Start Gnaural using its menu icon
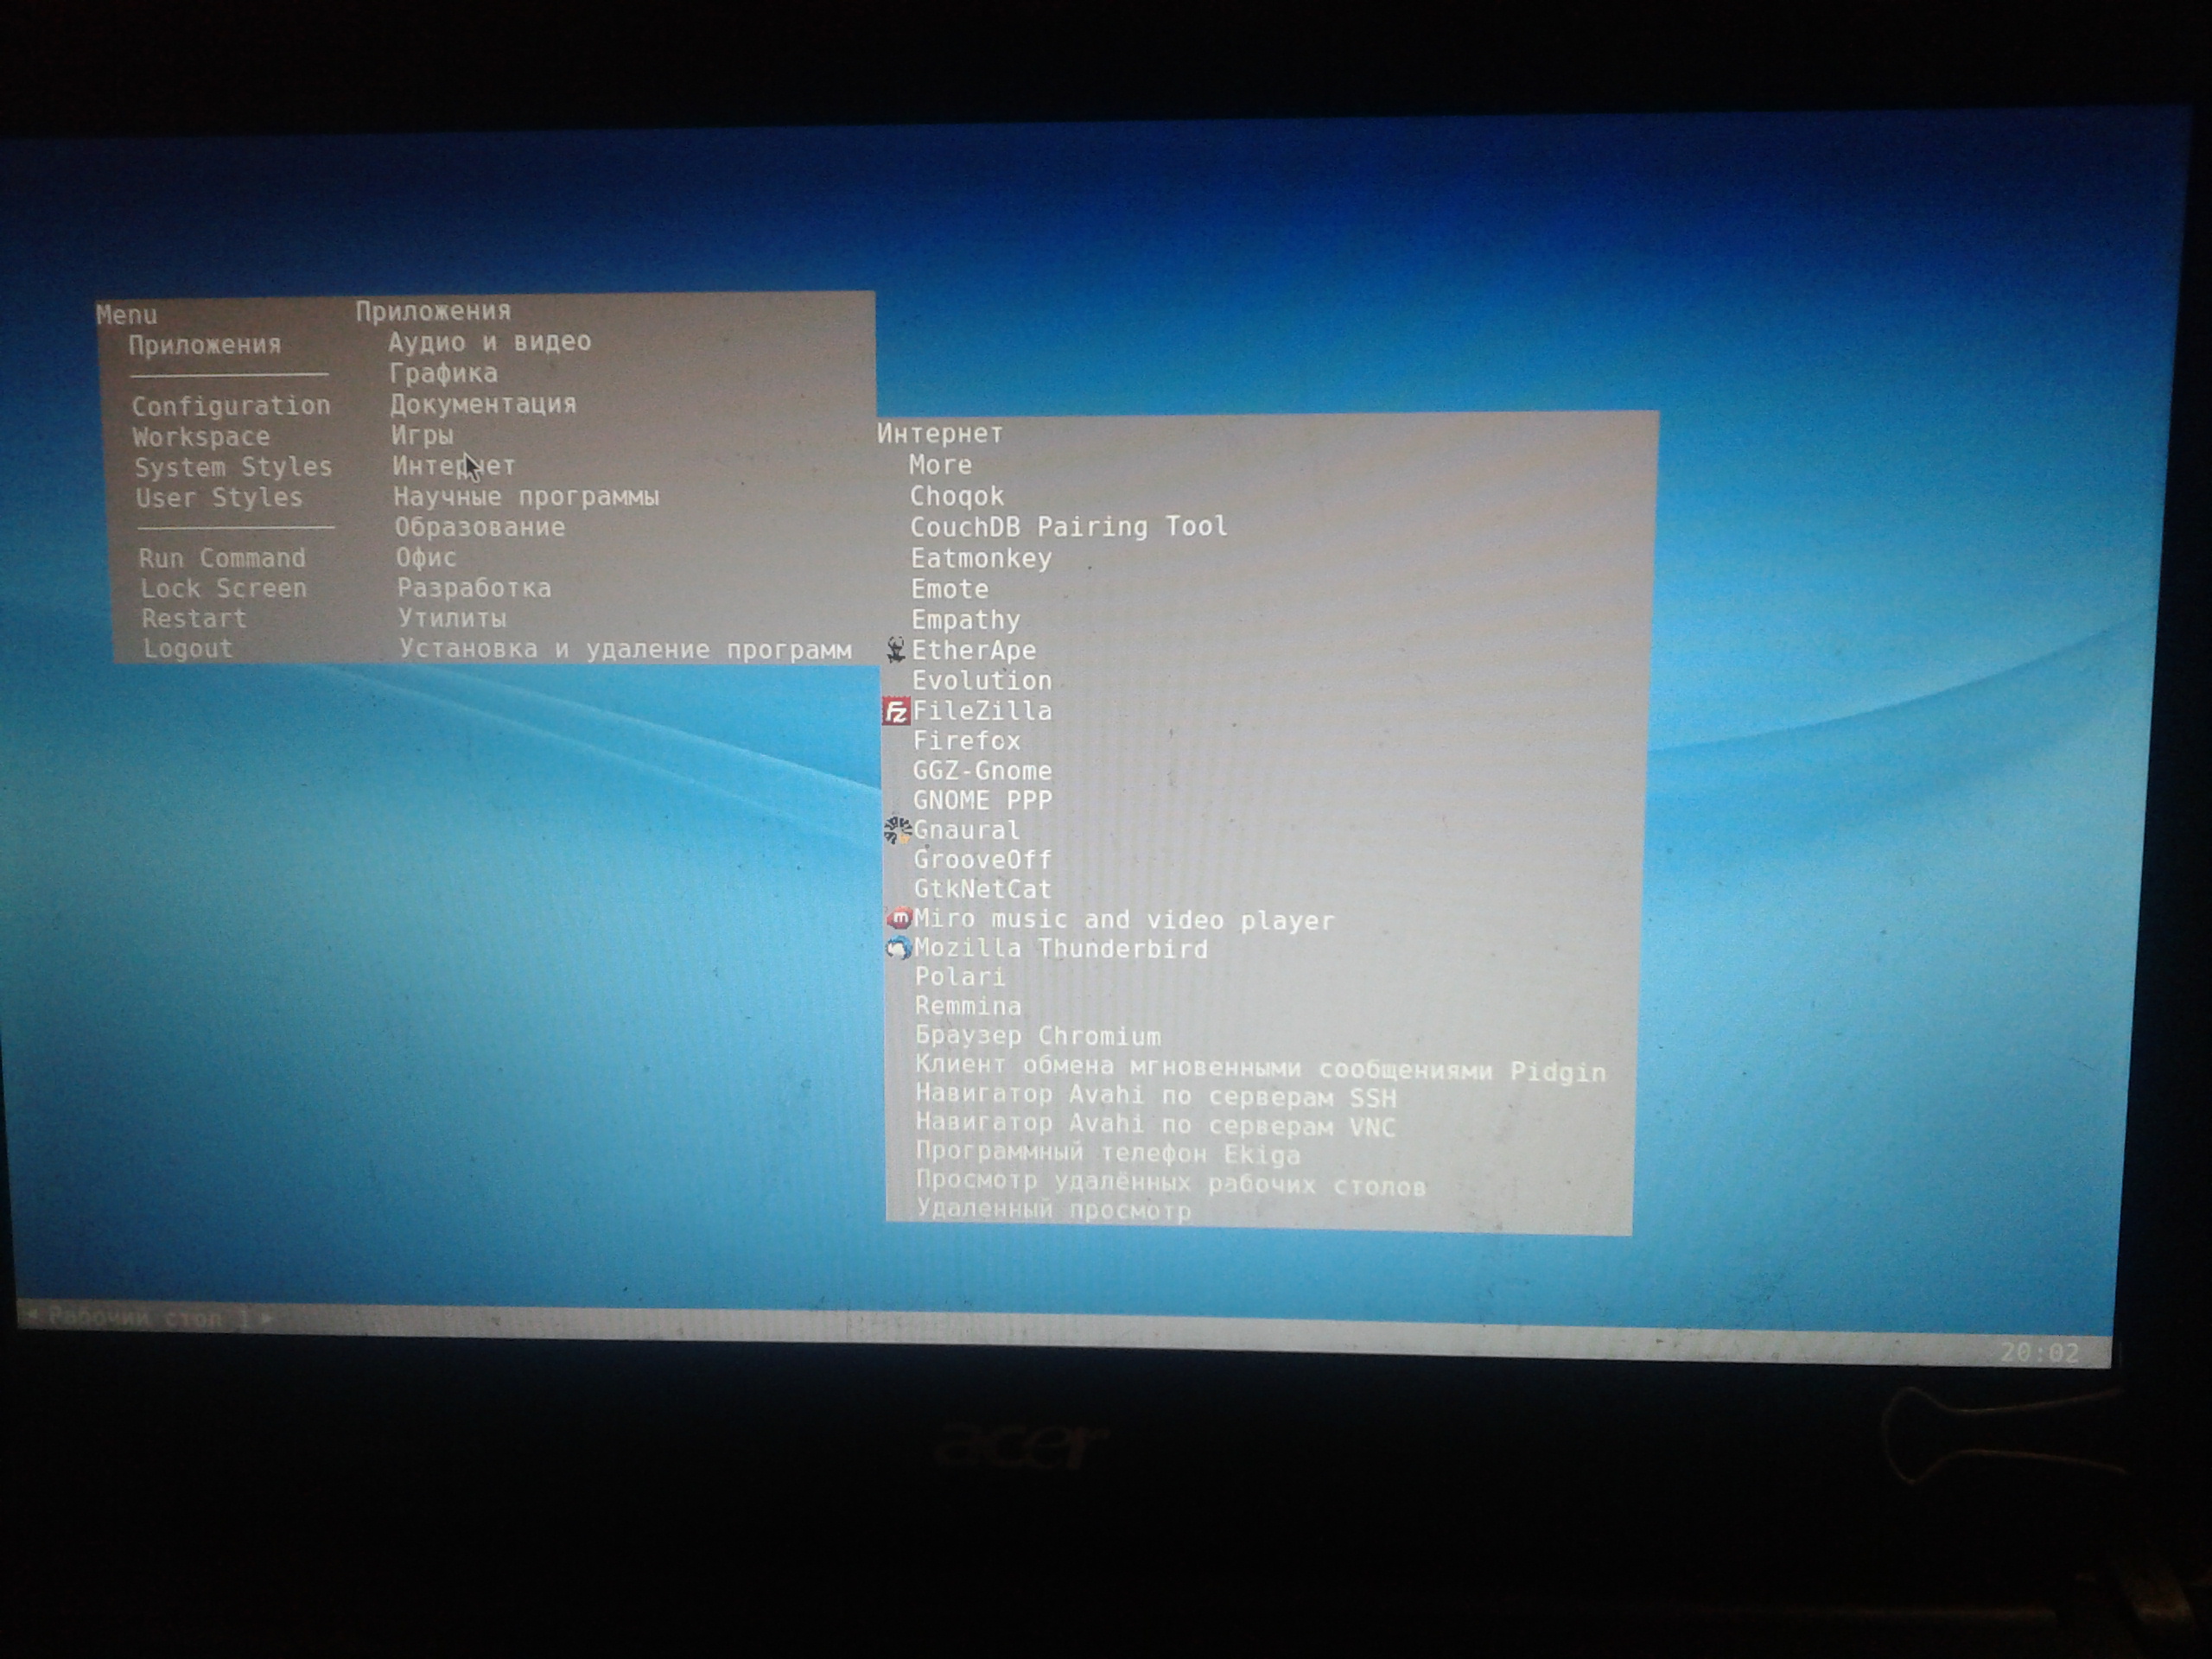 tap(897, 830)
